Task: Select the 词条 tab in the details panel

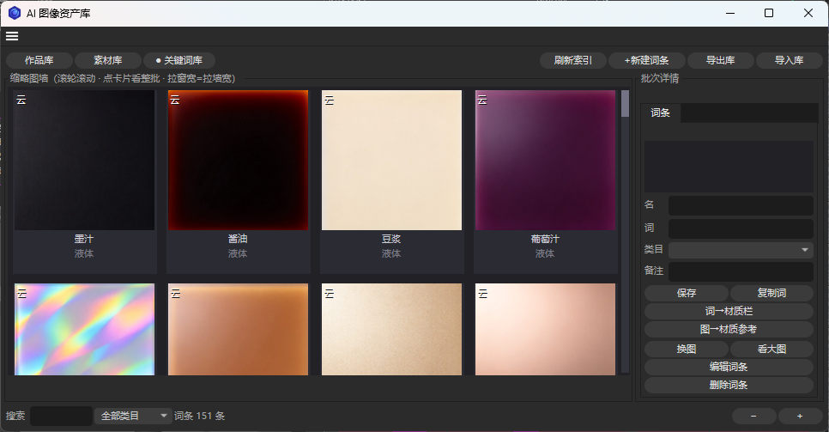Action: 660,113
